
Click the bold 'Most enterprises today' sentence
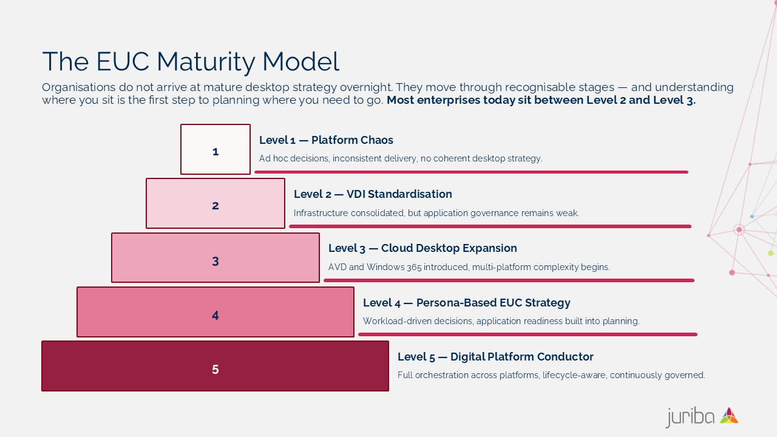541,100
